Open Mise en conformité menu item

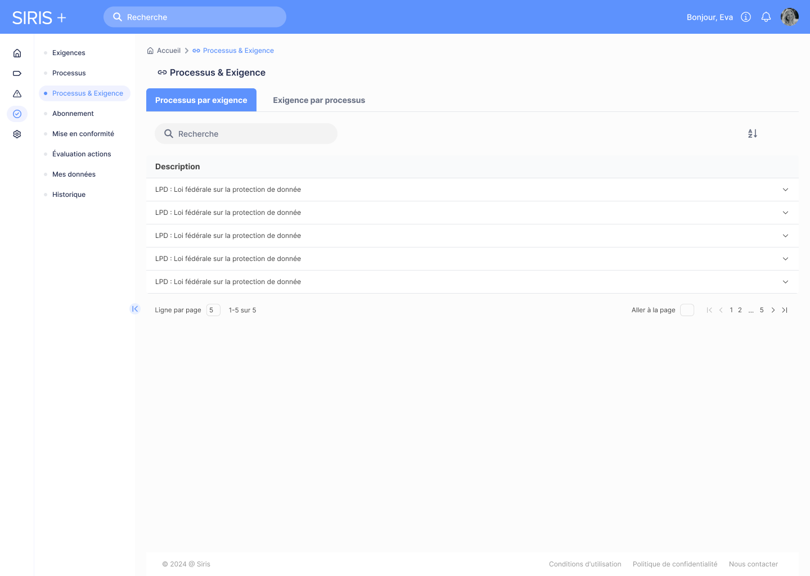point(83,134)
